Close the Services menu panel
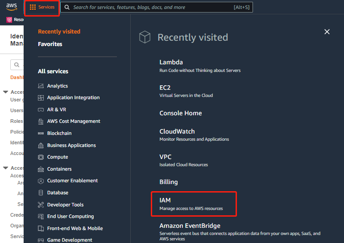This screenshot has height=243, width=344. point(327,32)
